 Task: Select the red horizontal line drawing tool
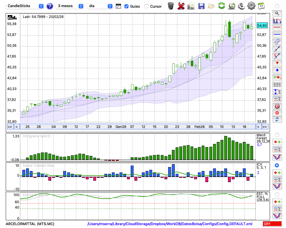(x=277, y=28)
